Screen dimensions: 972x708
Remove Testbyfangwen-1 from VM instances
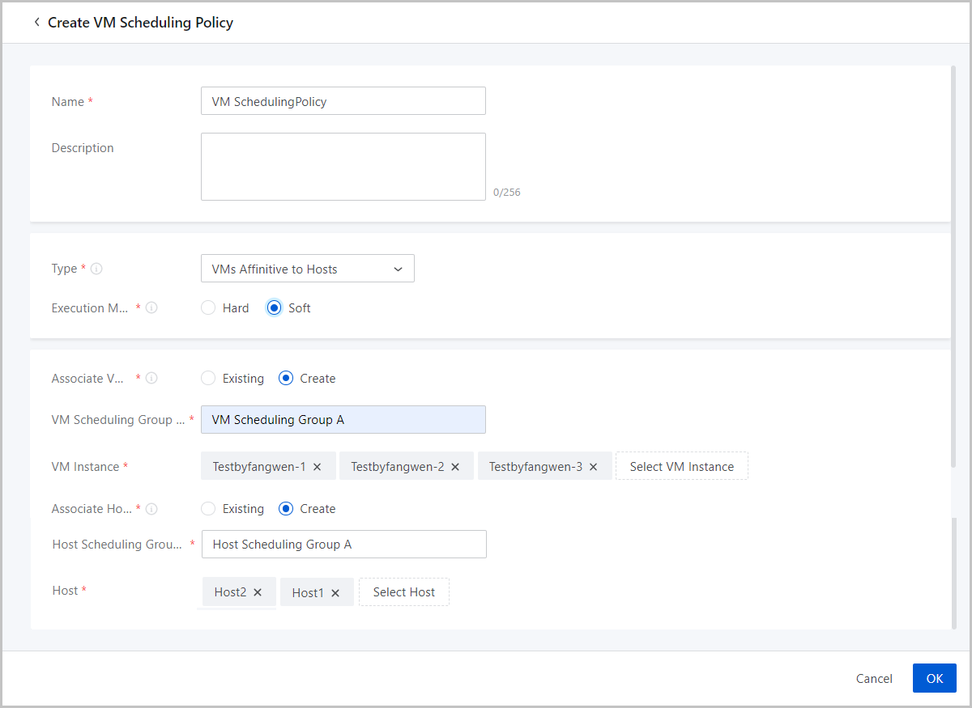(318, 467)
